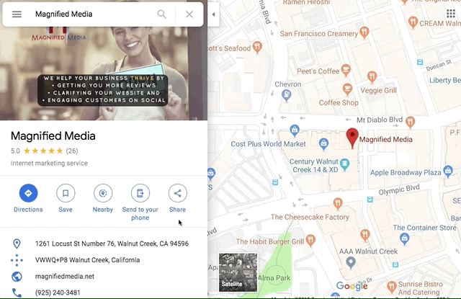Image resolution: width=461 pixels, height=299 pixels.
Task: Open the hamburger main menu
Action: pyautogui.click(x=17, y=14)
